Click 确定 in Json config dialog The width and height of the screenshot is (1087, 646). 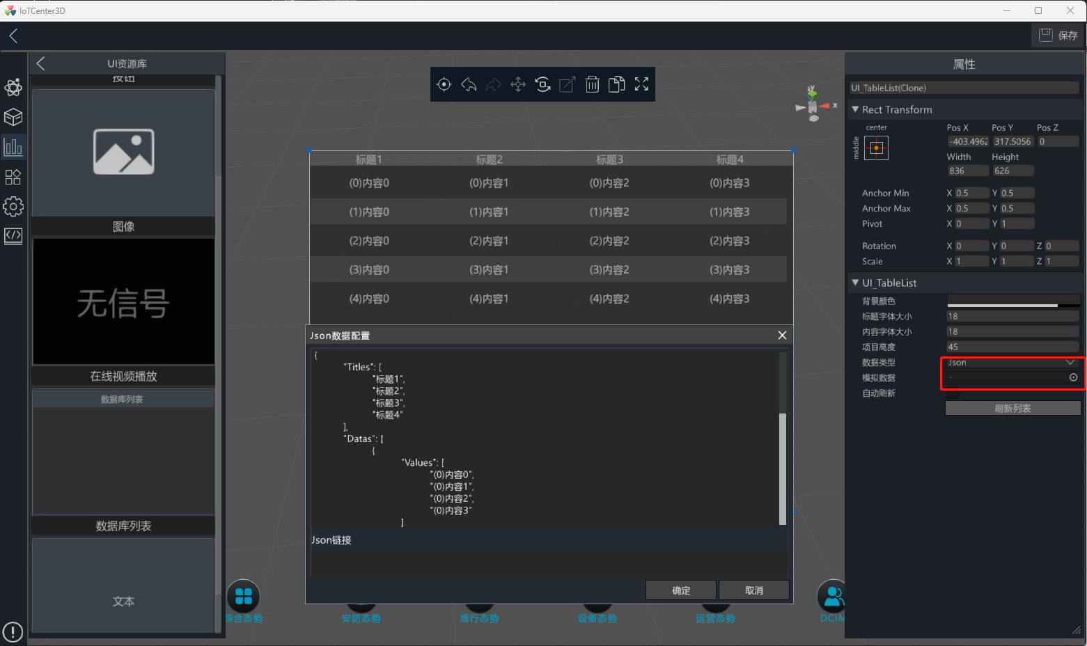coord(680,590)
